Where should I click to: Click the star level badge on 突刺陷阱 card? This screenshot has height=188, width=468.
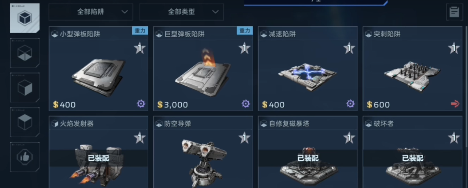point(454,48)
